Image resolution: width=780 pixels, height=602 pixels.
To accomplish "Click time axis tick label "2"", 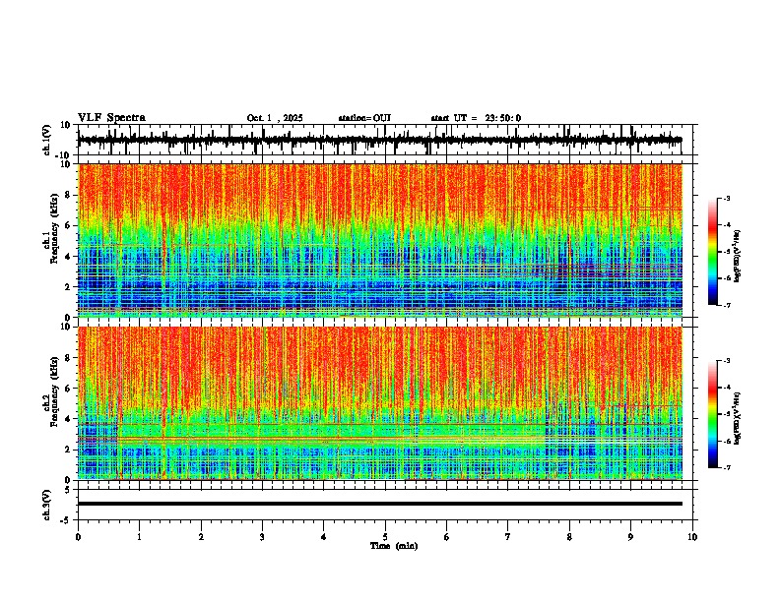I will pyautogui.click(x=201, y=537).
